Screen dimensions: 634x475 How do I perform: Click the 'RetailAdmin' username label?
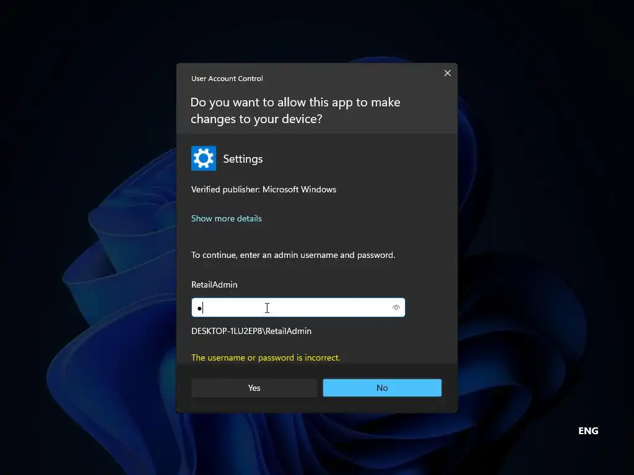214,285
